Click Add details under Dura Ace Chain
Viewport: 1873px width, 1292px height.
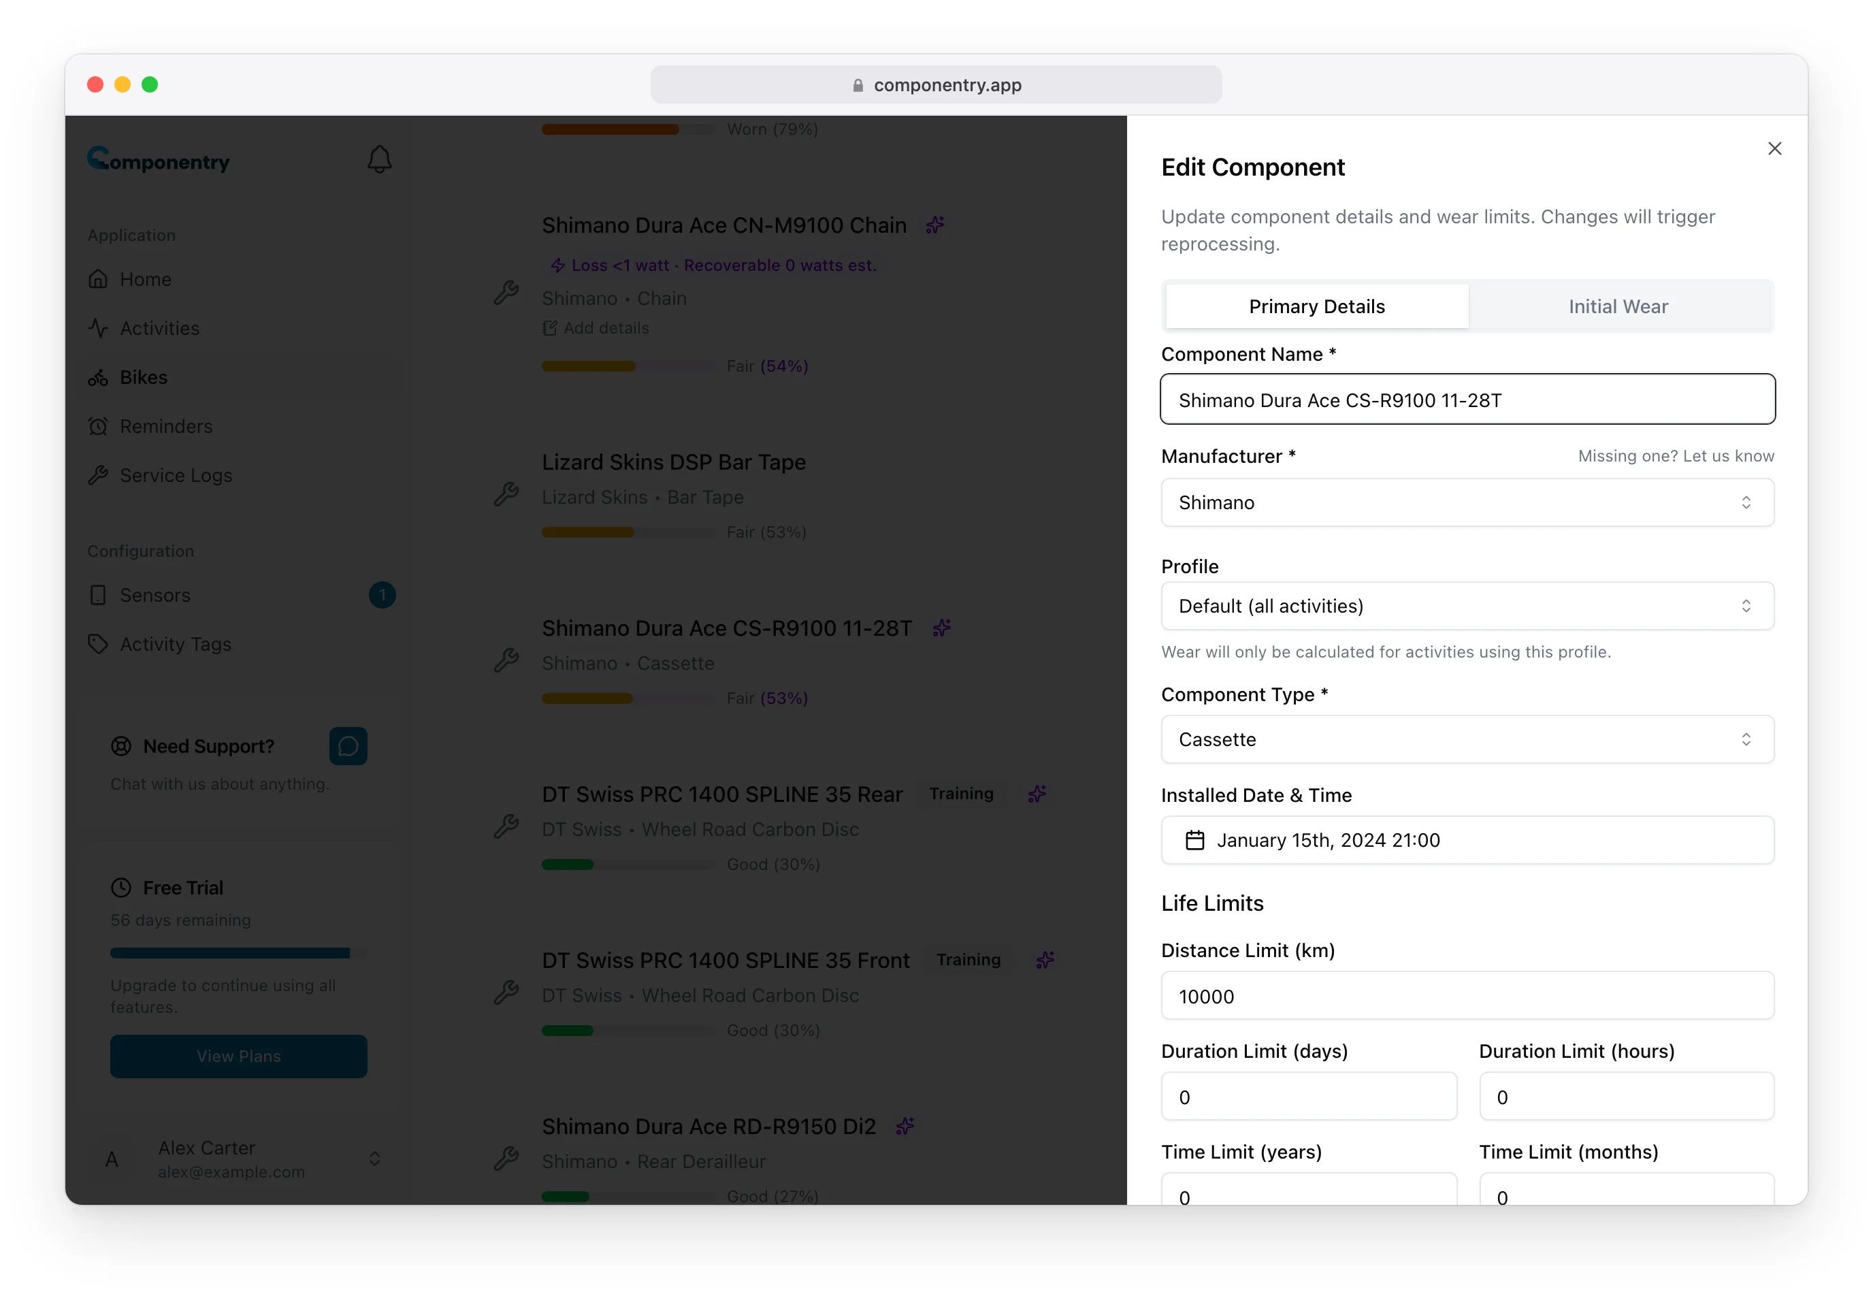pos(596,328)
